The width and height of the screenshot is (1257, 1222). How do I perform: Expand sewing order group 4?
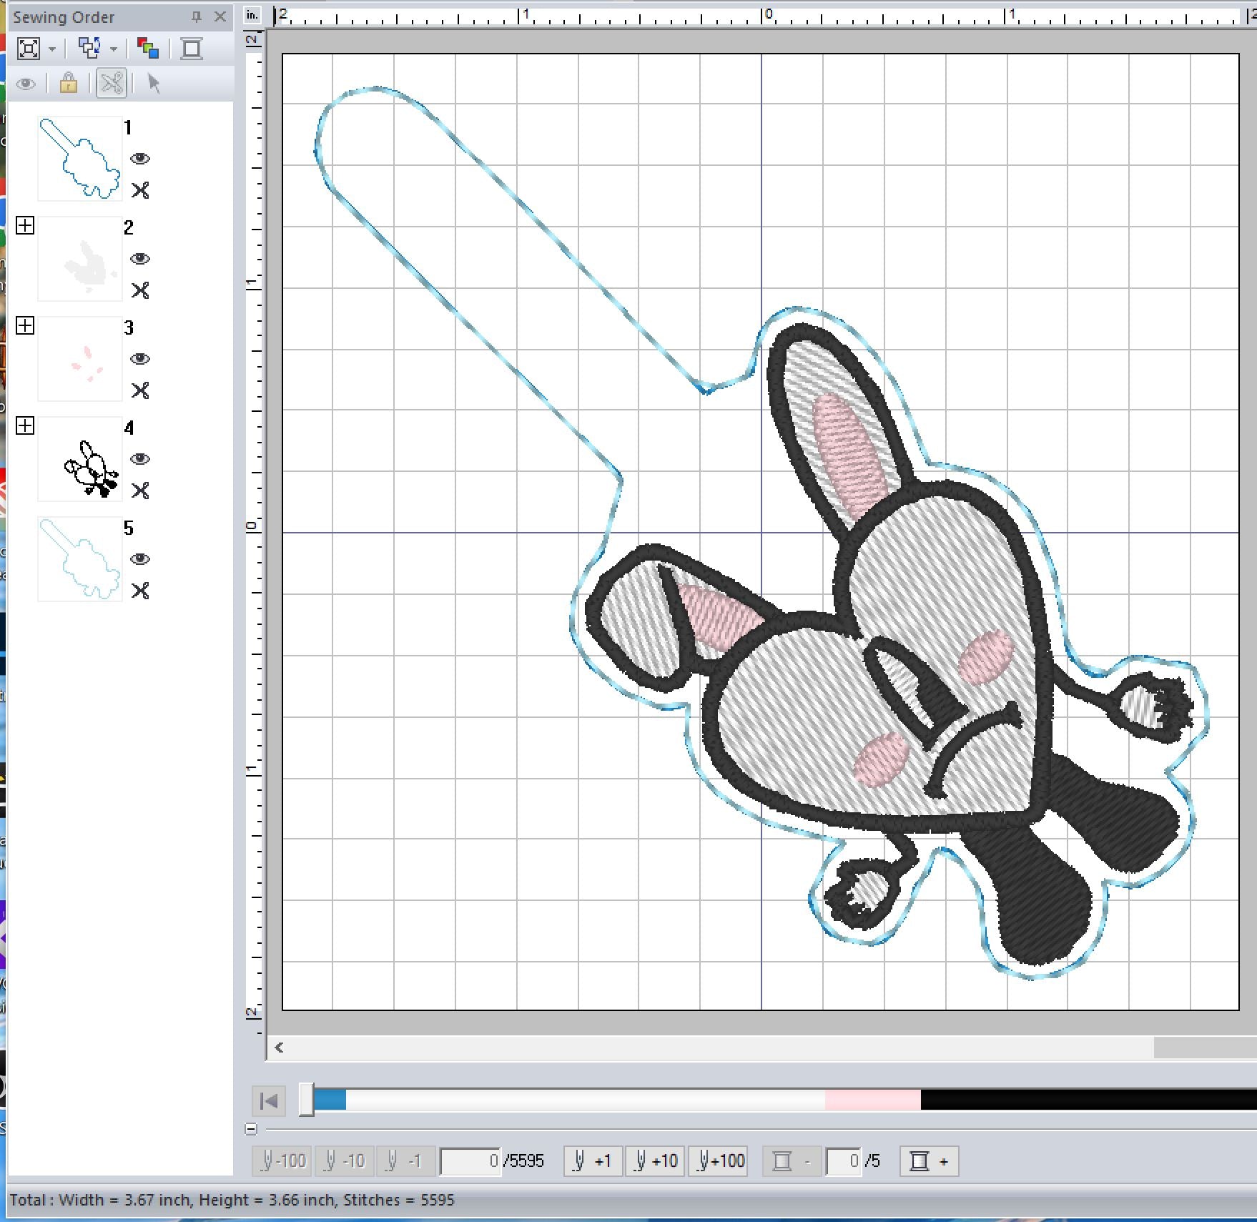(x=25, y=426)
